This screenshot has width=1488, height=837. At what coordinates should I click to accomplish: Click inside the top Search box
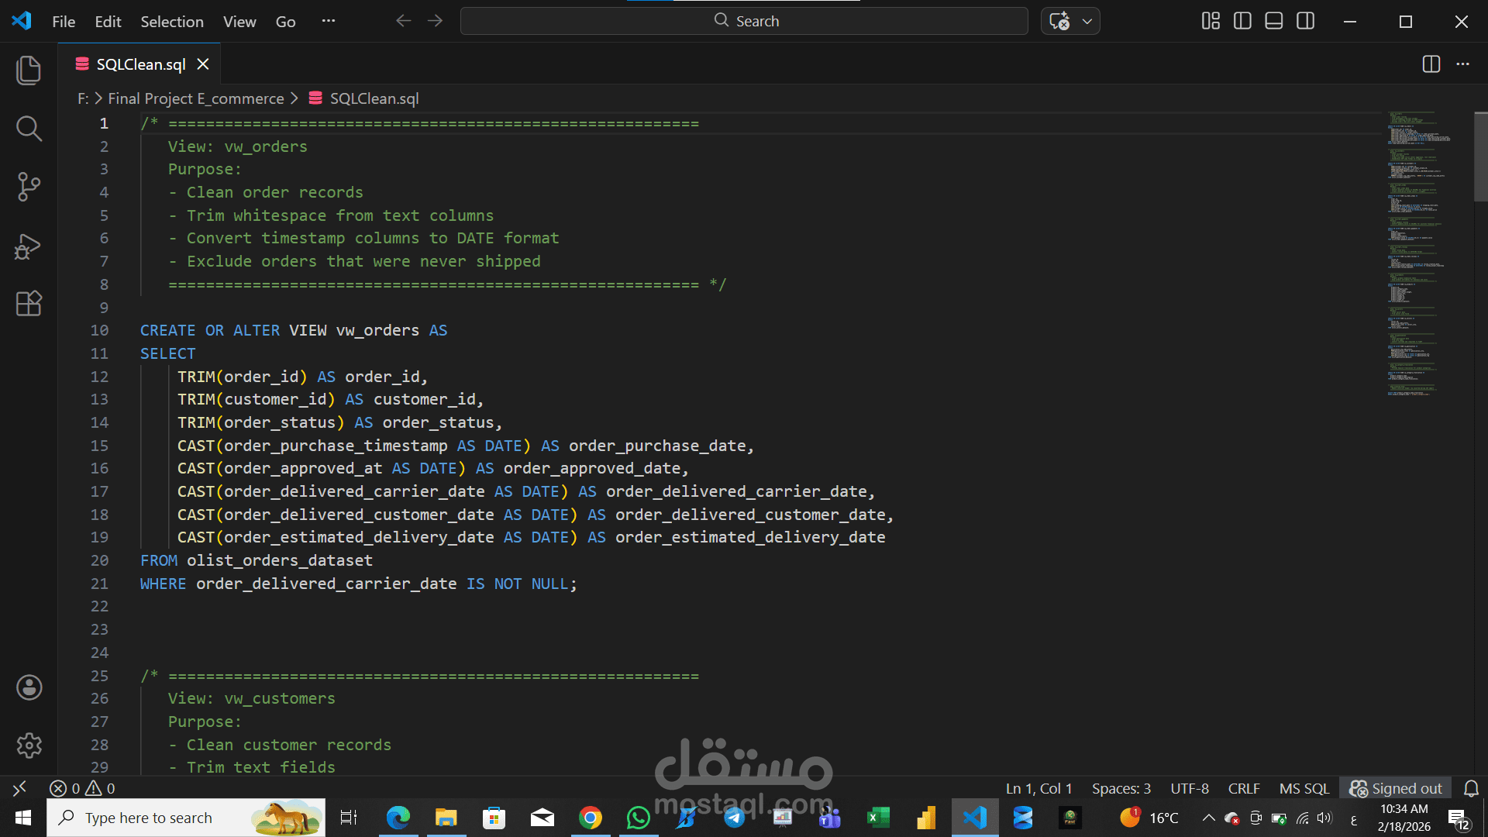(x=744, y=21)
